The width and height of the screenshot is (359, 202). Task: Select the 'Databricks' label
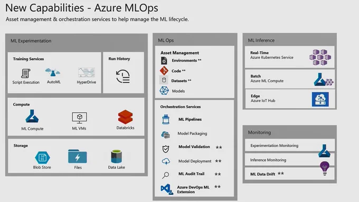[x=125, y=128]
